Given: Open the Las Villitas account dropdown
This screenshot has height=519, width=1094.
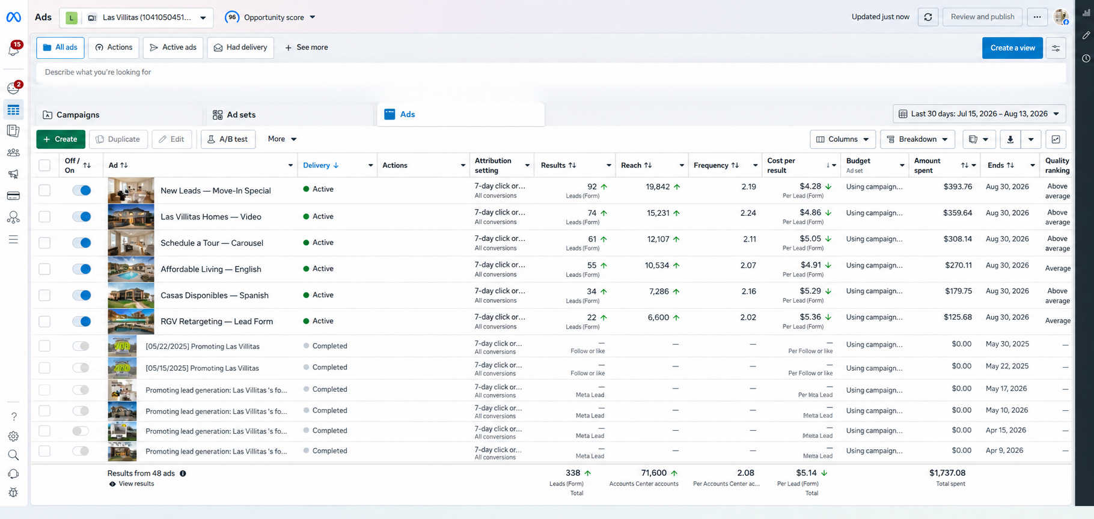Looking at the screenshot, I should (136, 17).
